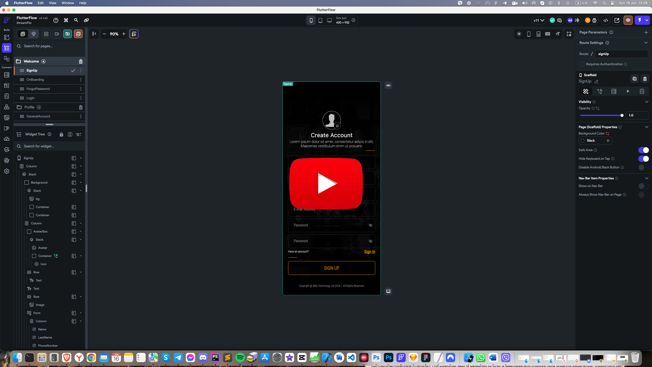Open project issues bug icon
Screen dimensions: 652x367
click(595, 20)
